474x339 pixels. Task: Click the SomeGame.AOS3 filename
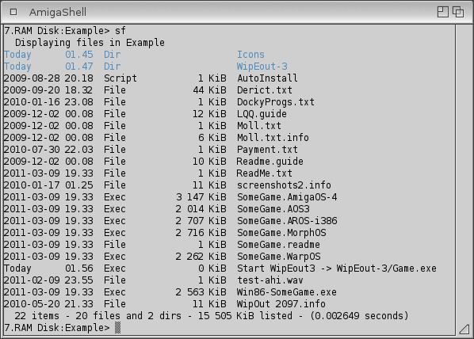(x=273, y=209)
